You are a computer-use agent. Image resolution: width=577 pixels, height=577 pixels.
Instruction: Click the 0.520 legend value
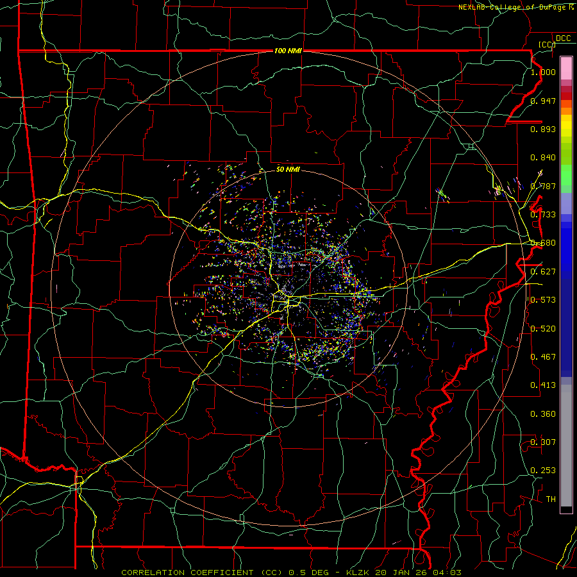click(543, 329)
